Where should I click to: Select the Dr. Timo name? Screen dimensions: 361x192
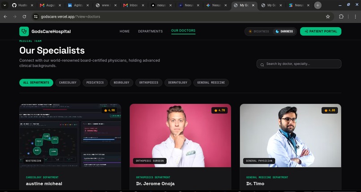click(255, 184)
